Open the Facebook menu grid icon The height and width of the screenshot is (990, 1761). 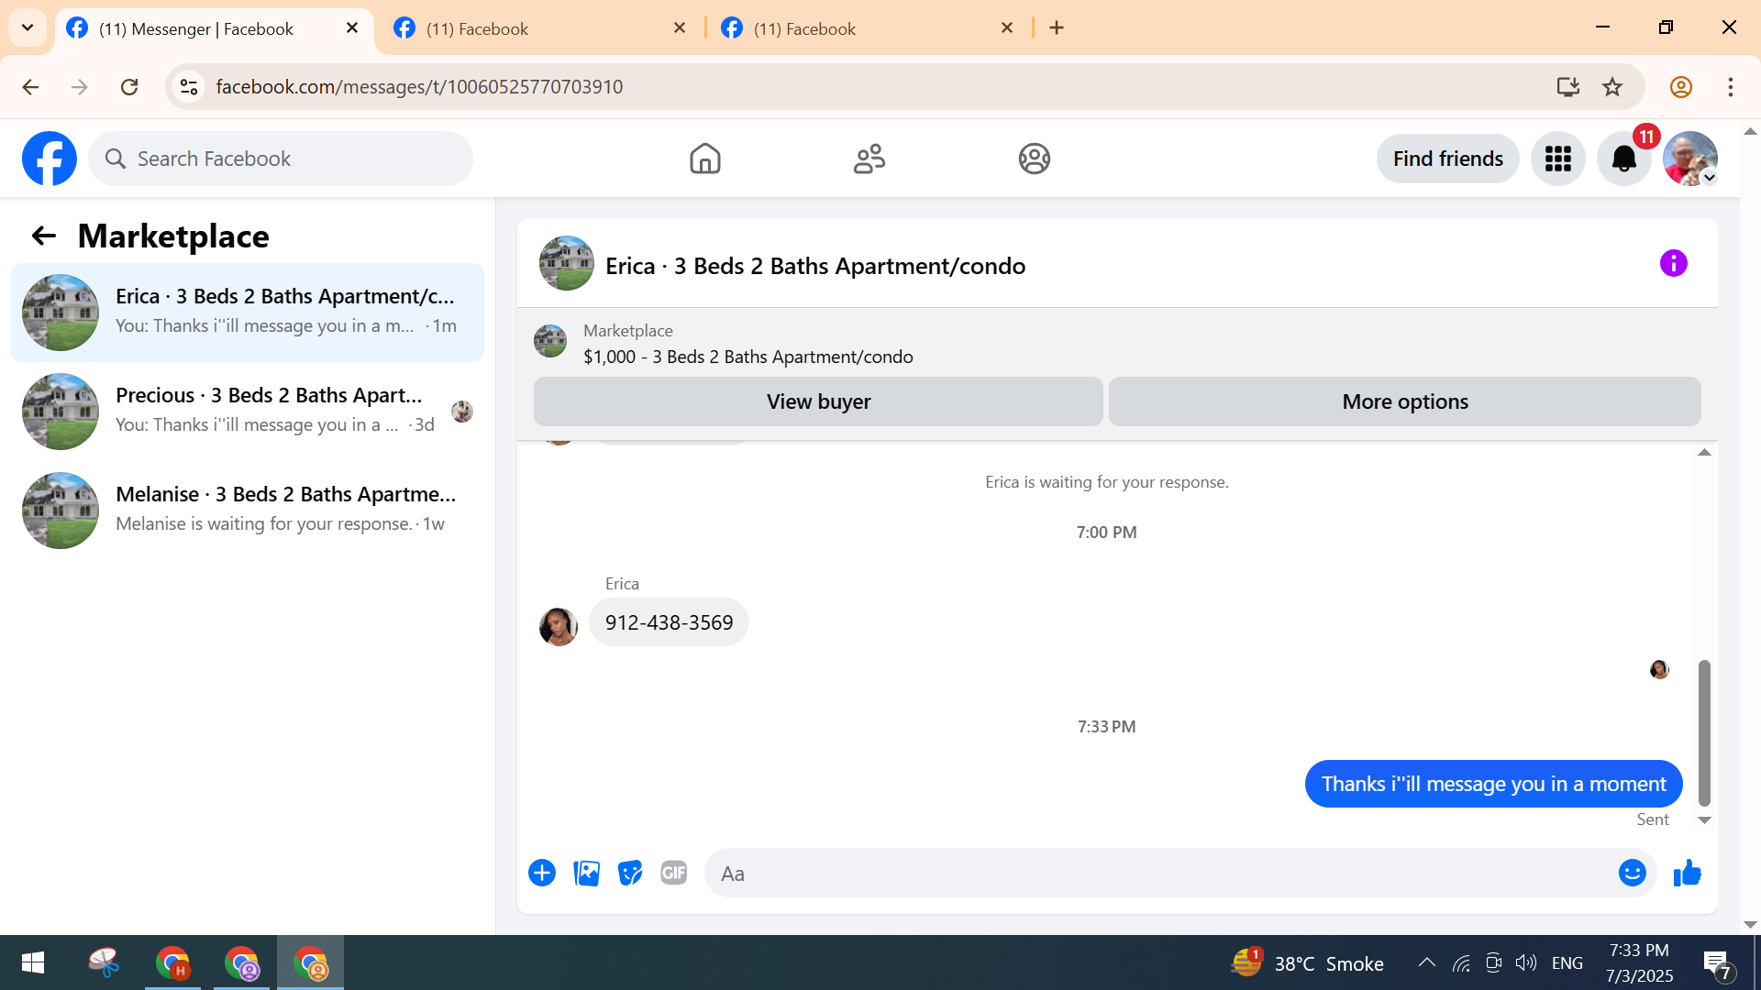[1557, 159]
